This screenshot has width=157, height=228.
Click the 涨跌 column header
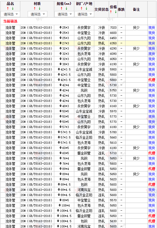[x=121, y=9]
